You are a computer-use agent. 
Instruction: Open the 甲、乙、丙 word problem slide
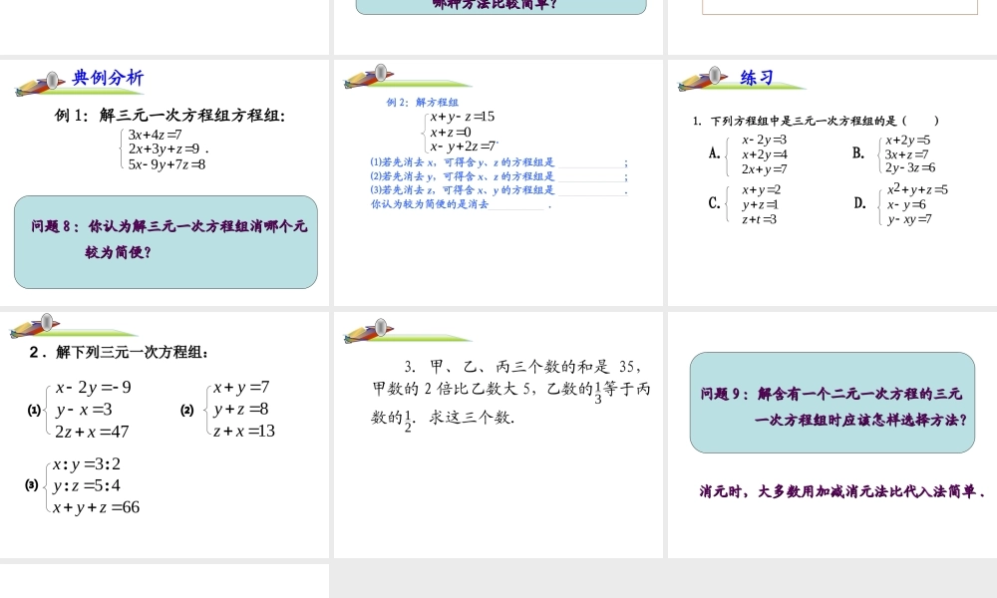point(498,435)
